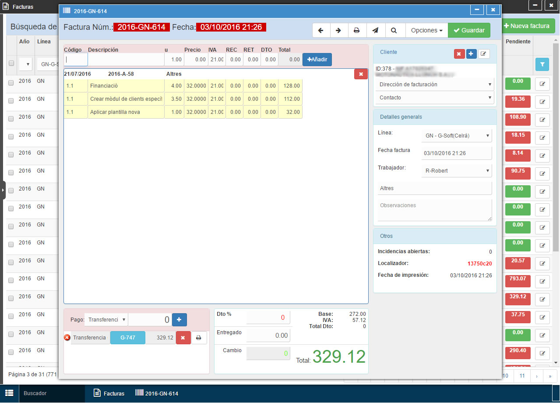Go to previous invoice with left arrow

[321, 30]
